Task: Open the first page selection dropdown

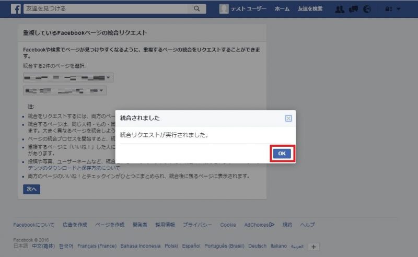Action: [68, 78]
